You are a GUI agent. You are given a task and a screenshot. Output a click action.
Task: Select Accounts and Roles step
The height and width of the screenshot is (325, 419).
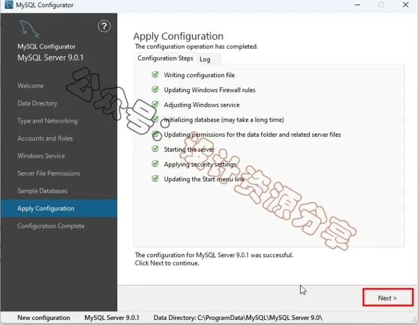pyautogui.click(x=45, y=138)
